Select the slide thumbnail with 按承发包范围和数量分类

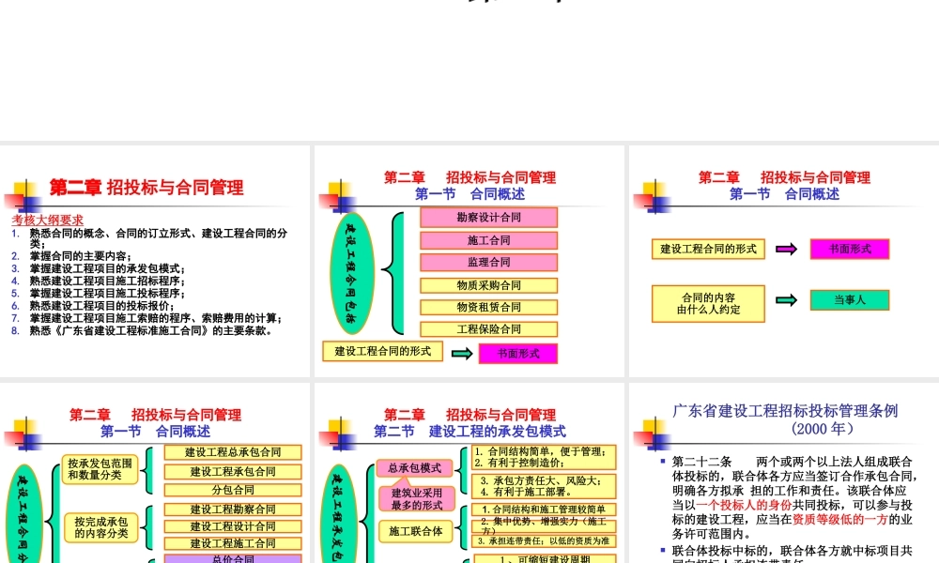coord(155,473)
